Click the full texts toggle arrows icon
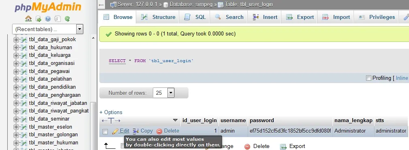Screen dimensions: 409x150 tap(111, 121)
